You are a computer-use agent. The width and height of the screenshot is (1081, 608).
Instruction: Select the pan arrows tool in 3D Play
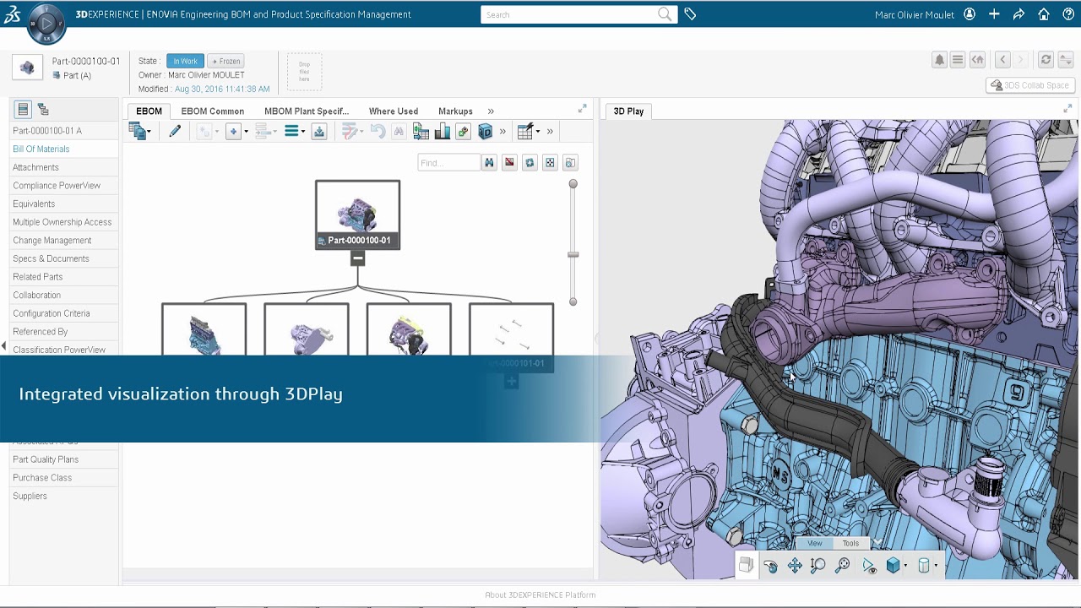pyautogui.click(x=795, y=566)
